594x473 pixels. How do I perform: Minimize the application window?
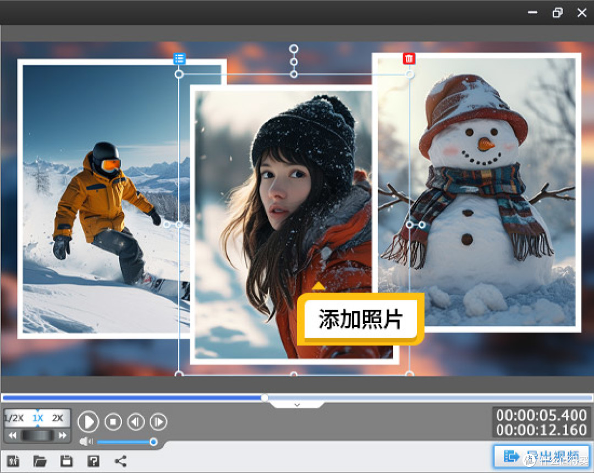click(x=532, y=13)
